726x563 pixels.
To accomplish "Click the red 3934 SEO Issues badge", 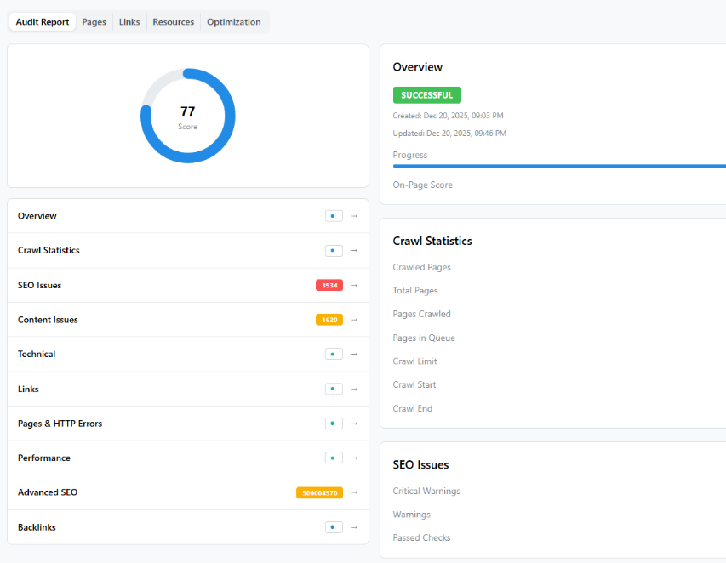I will 329,285.
